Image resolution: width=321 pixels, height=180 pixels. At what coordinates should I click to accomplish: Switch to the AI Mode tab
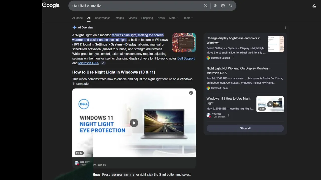click(77, 18)
